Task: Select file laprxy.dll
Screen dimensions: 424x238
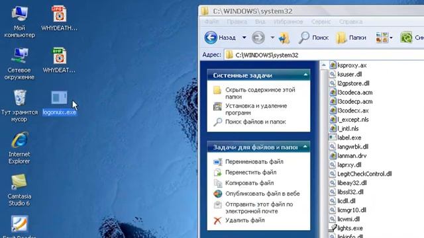Action: click(345, 165)
